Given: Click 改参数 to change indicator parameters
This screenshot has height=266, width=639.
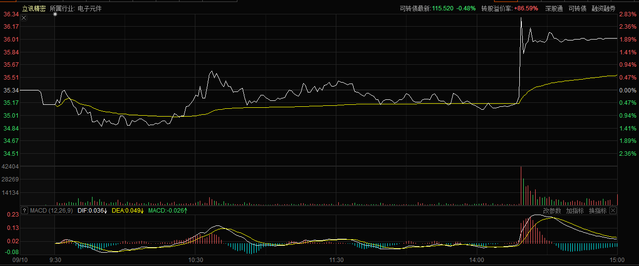Looking at the screenshot, I should tap(552, 211).
